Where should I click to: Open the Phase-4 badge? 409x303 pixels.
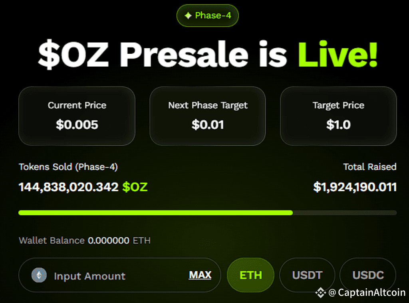coord(208,16)
